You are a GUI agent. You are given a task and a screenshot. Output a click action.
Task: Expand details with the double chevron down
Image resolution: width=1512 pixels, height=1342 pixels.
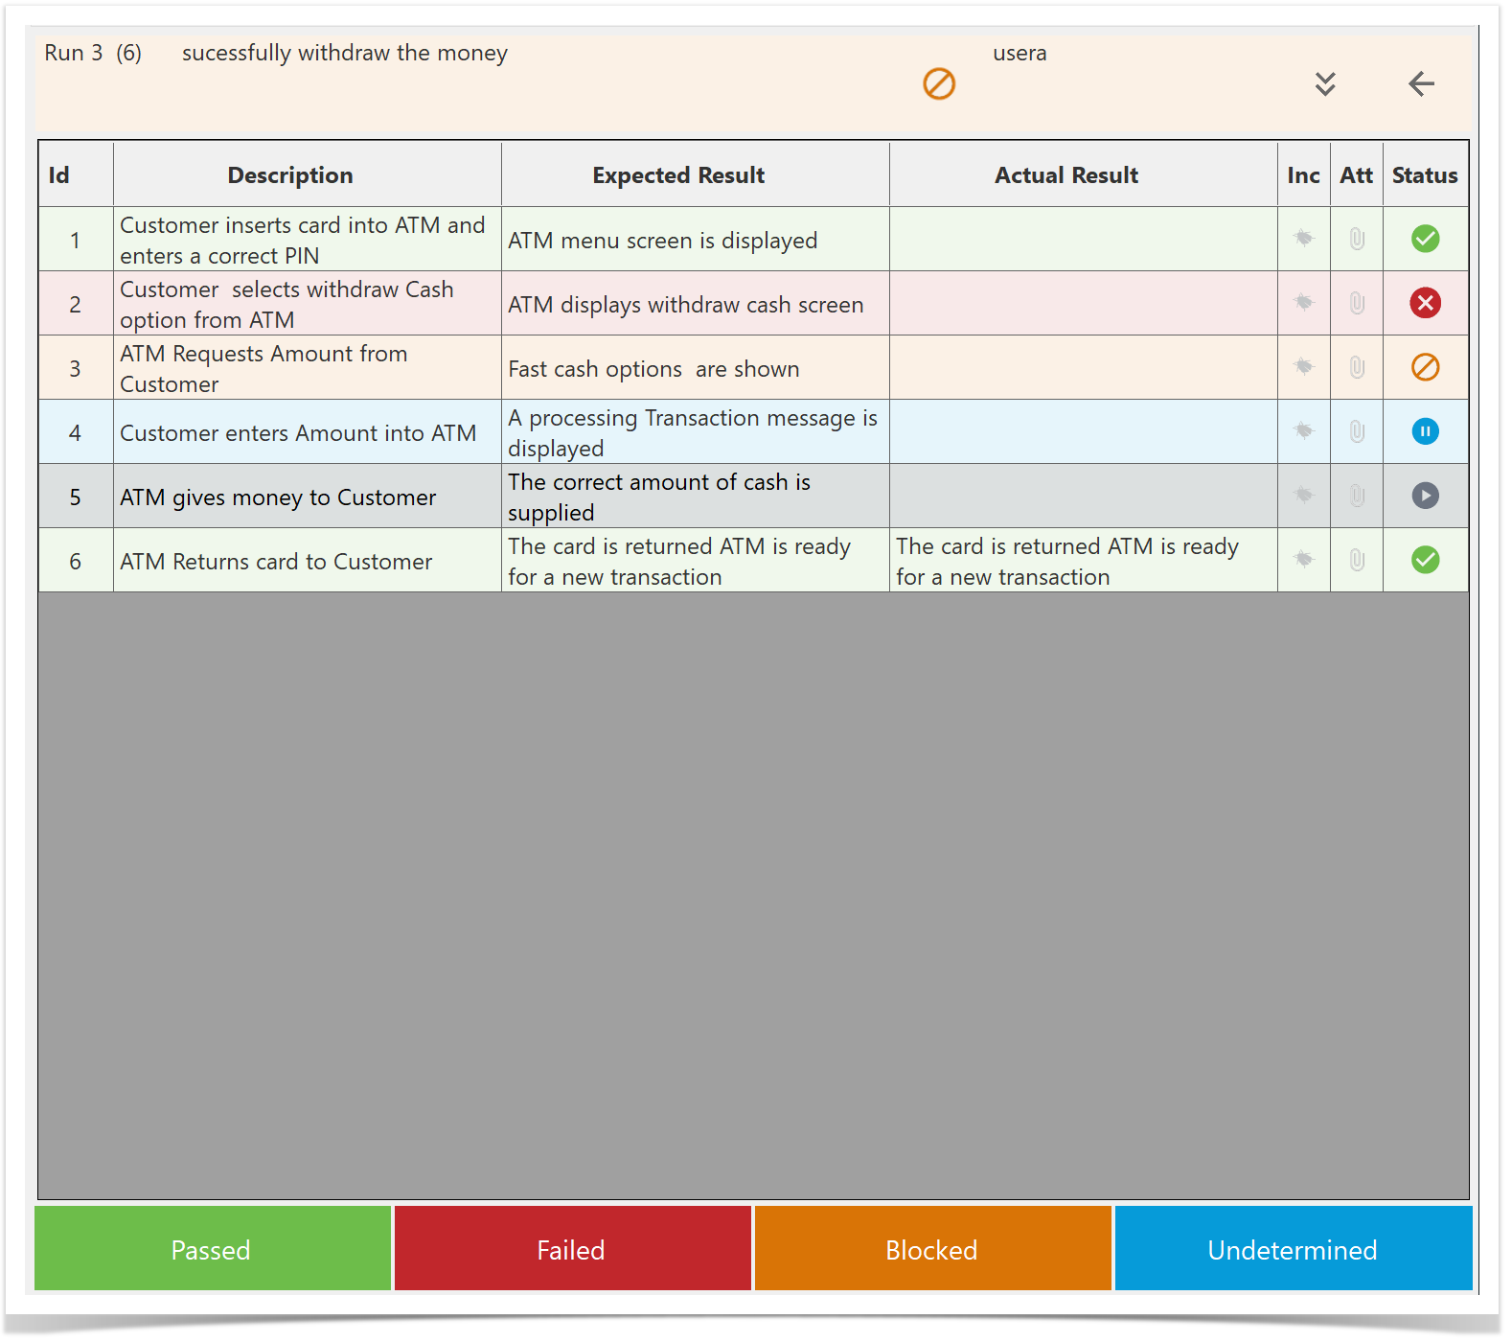coord(1325,84)
